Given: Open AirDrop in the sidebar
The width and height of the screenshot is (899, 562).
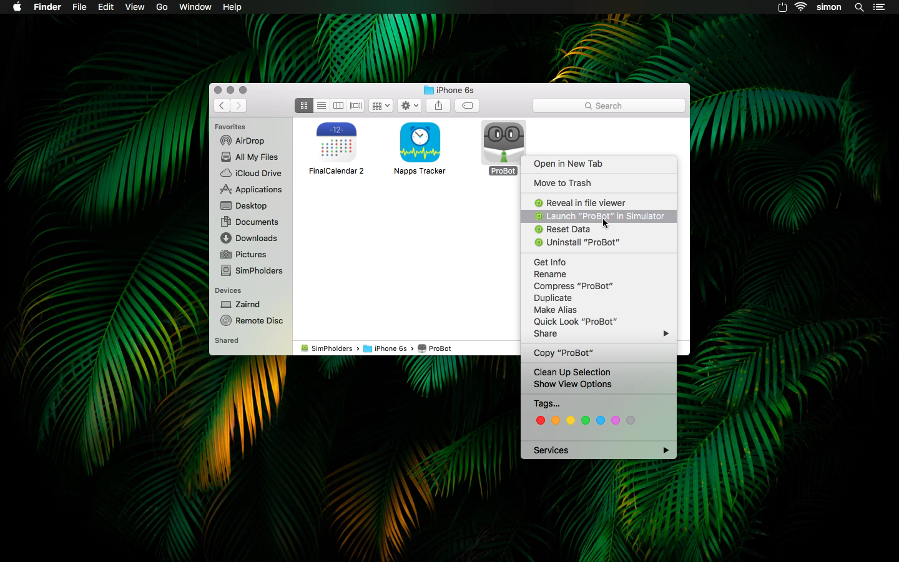Looking at the screenshot, I should click(251, 140).
